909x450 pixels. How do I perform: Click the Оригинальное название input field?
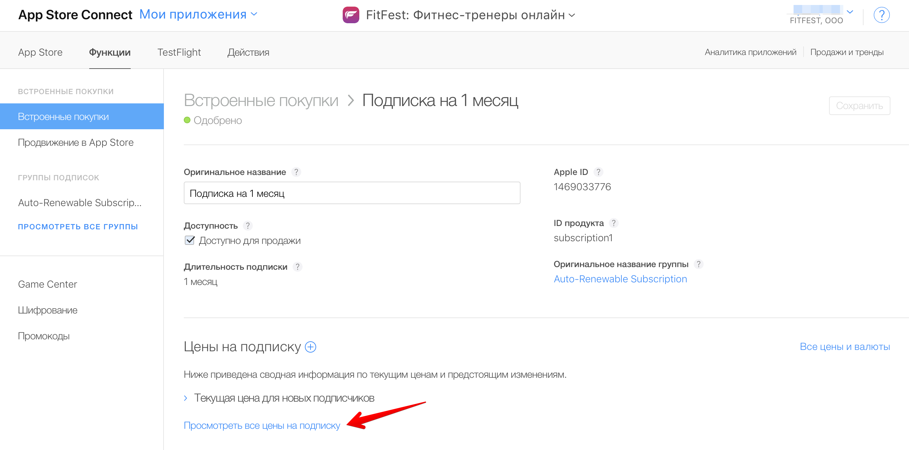[352, 194]
